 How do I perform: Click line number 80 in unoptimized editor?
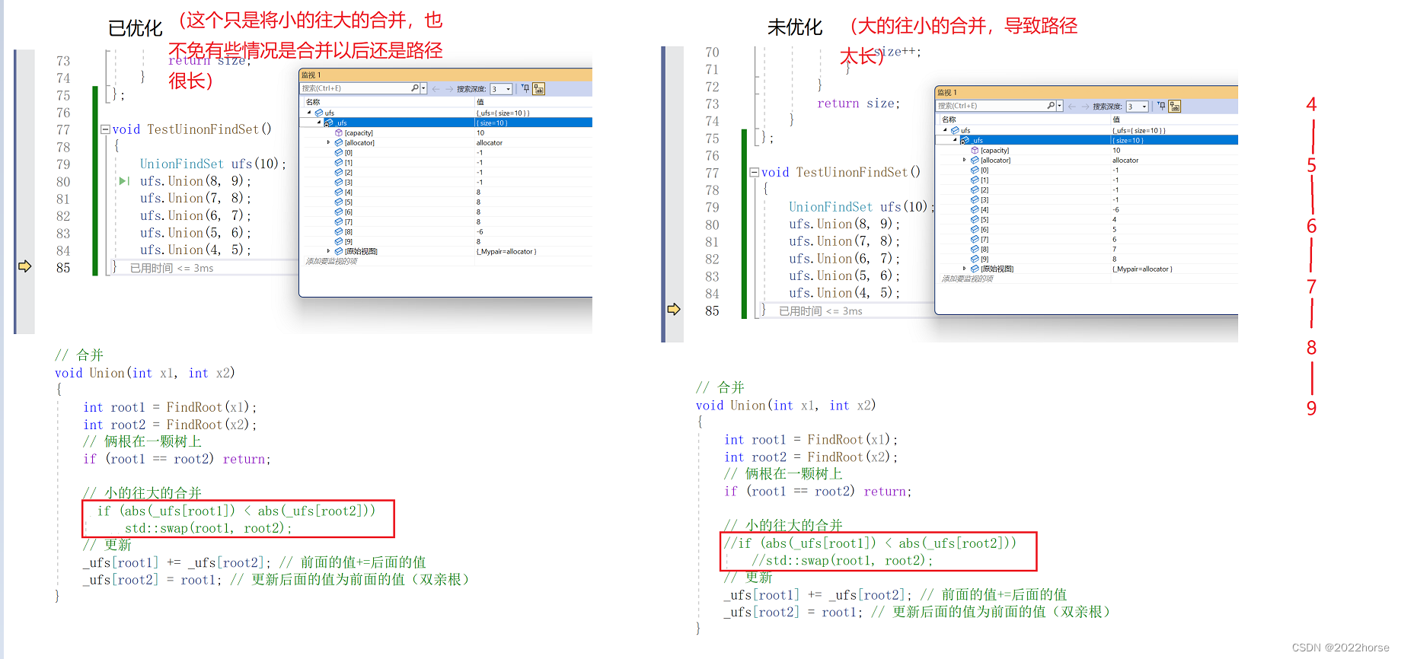click(x=712, y=224)
